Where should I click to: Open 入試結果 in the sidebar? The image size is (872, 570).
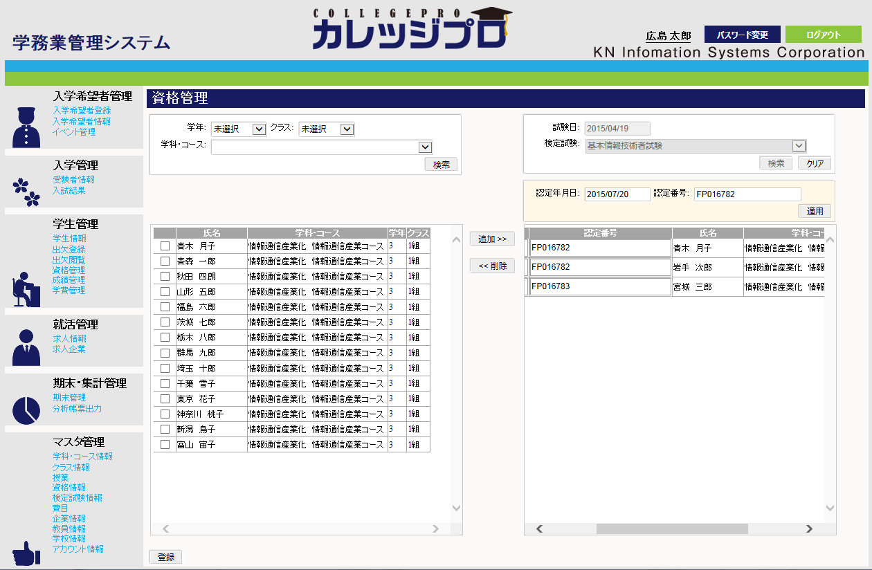pos(69,191)
